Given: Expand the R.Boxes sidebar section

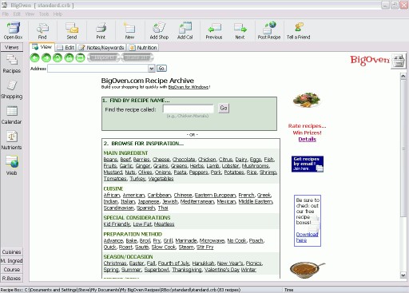Looking at the screenshot, I should (x=11, y=278).
